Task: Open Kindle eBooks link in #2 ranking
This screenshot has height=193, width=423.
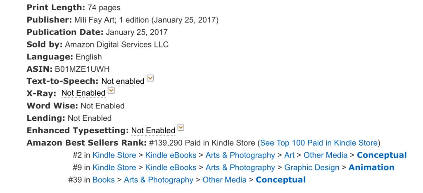Action: pos(171,155)
